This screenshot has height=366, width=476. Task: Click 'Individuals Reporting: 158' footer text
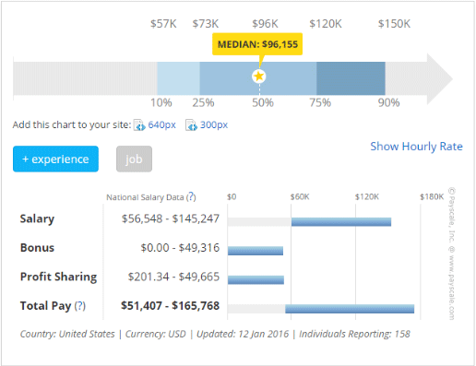[354, 334]
